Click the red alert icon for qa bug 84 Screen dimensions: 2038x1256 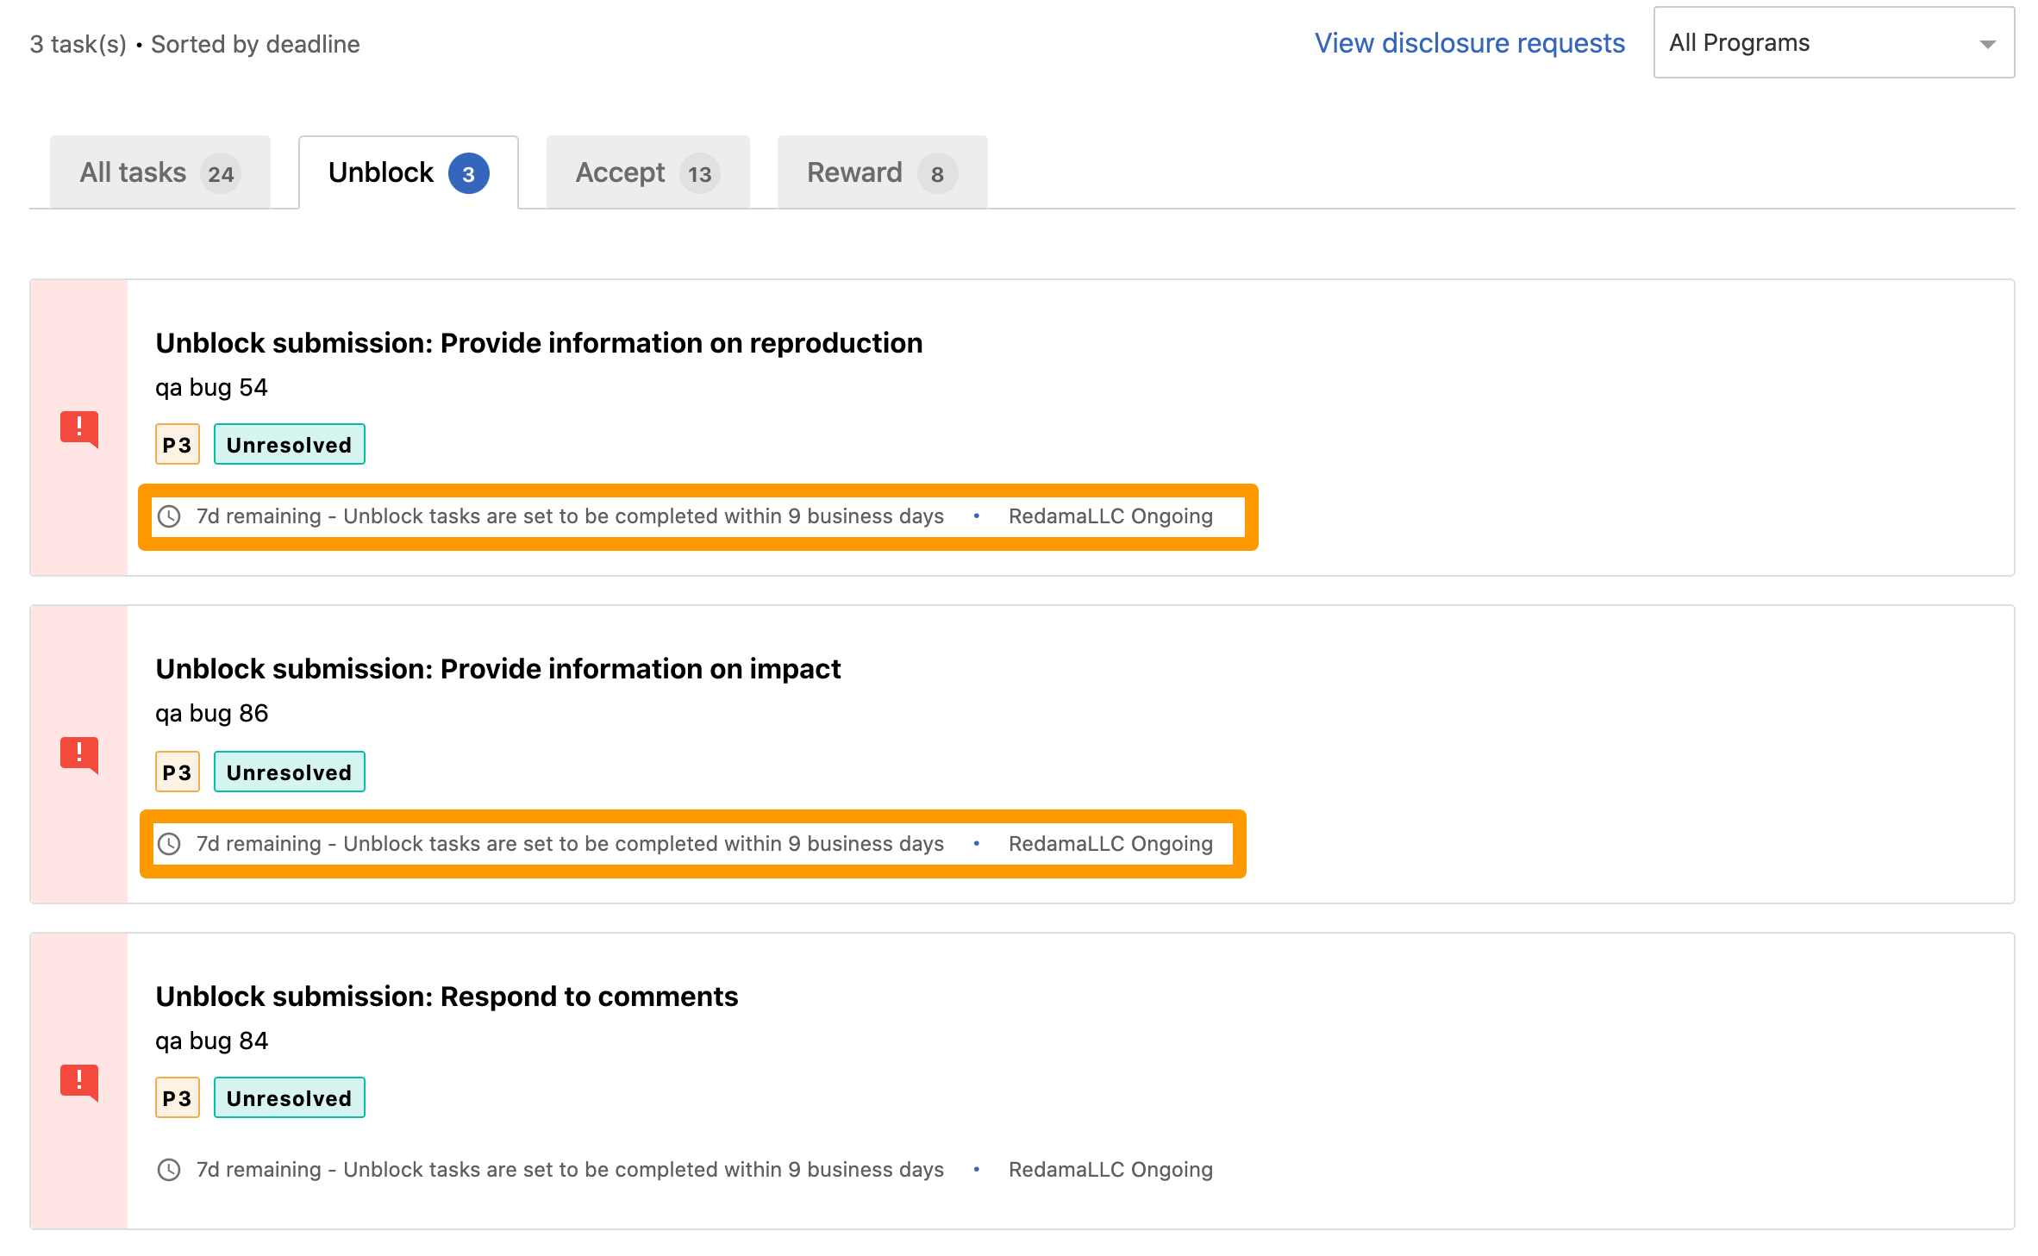click(79, 1081)
